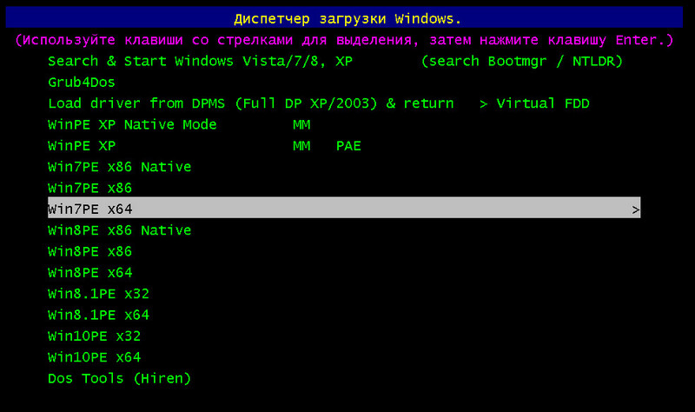Choose Win8.1PE x64 boot option

(98, 315)
